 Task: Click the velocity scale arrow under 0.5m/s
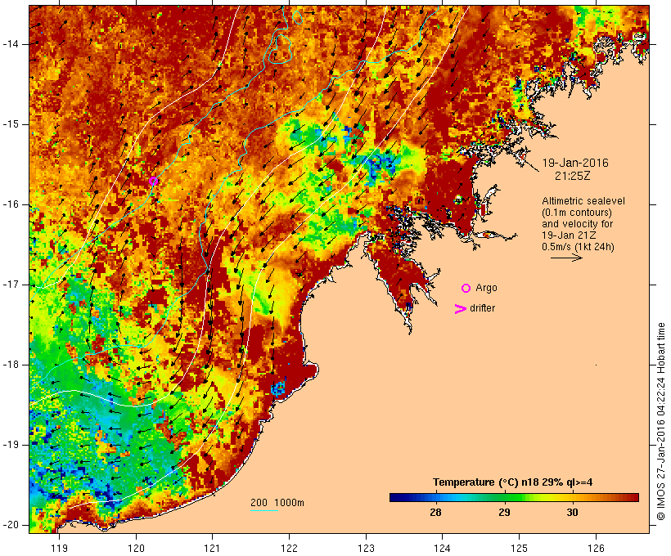click(x=566, y=258)
